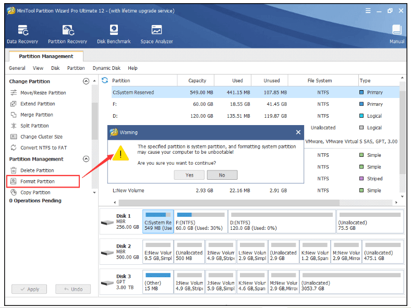This screenshot has height=308, width=411.
Task: Sort by Unused column header
Action: (x=270, y=80)
